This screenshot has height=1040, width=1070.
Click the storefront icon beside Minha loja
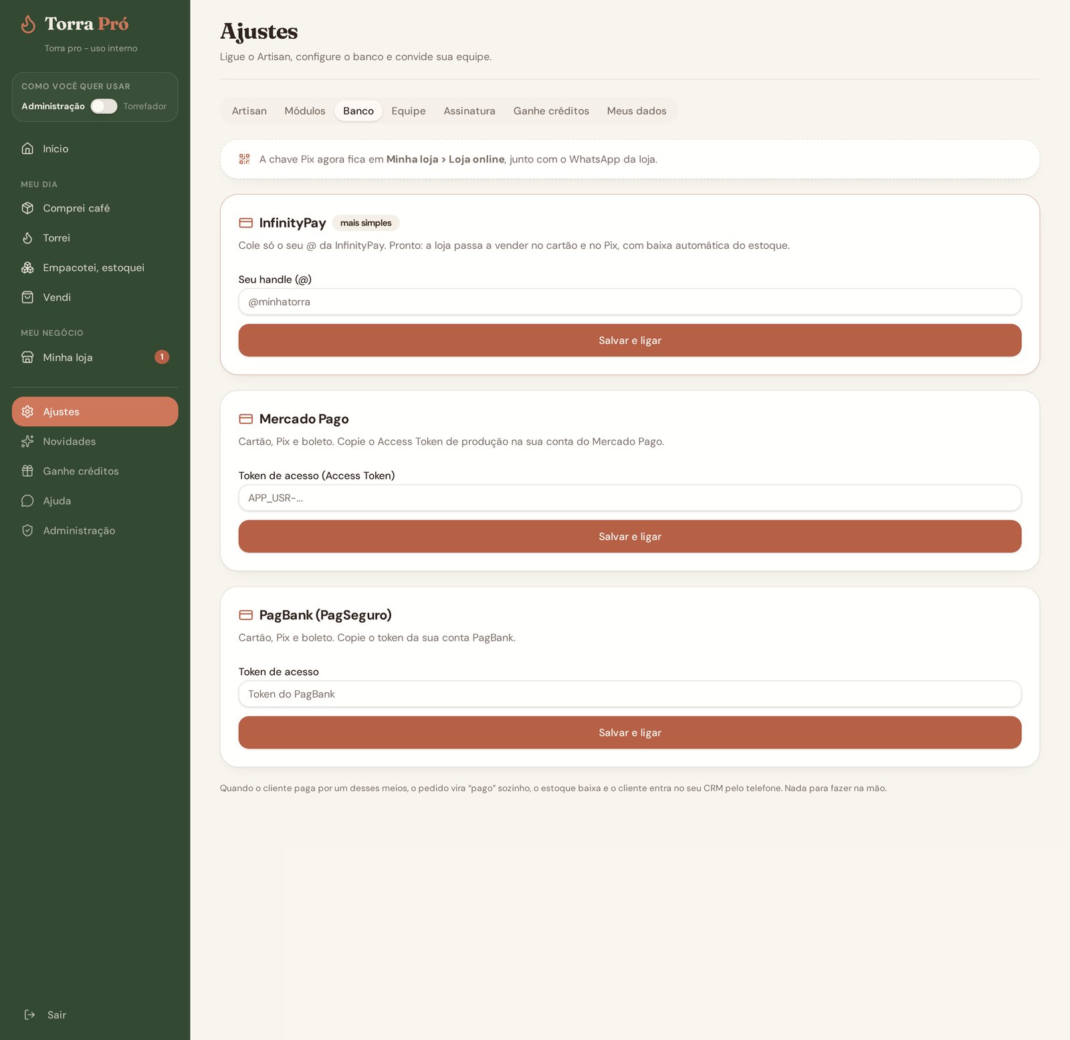coord(27,357)
